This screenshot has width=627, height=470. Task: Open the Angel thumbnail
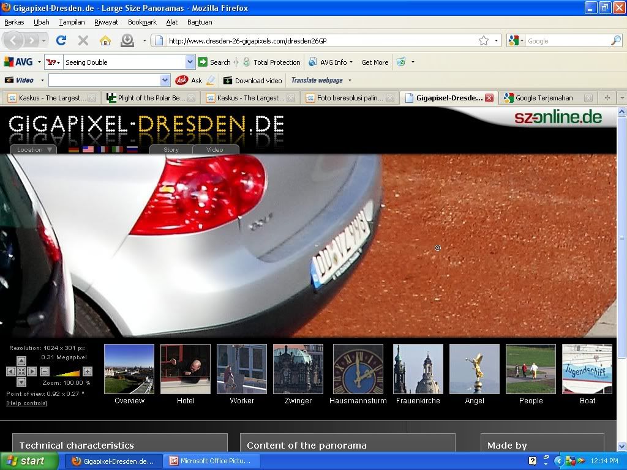pyautogui.click(x=475, y=369)
